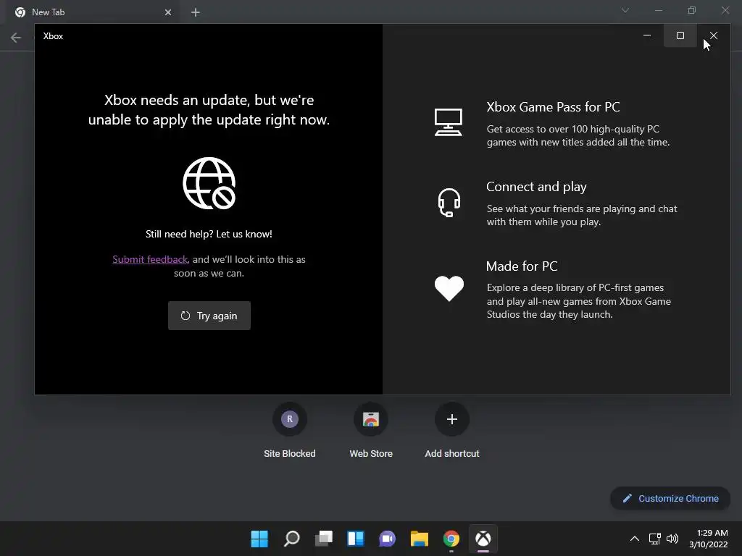
Task: Click the Made for PC heart icon
Action: tap(449, 288)
